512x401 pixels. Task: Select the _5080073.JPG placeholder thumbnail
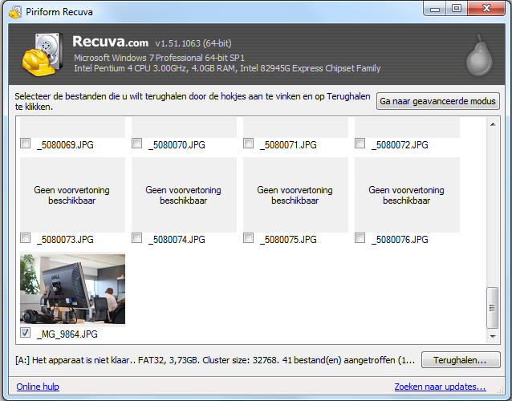click(72, 195)
